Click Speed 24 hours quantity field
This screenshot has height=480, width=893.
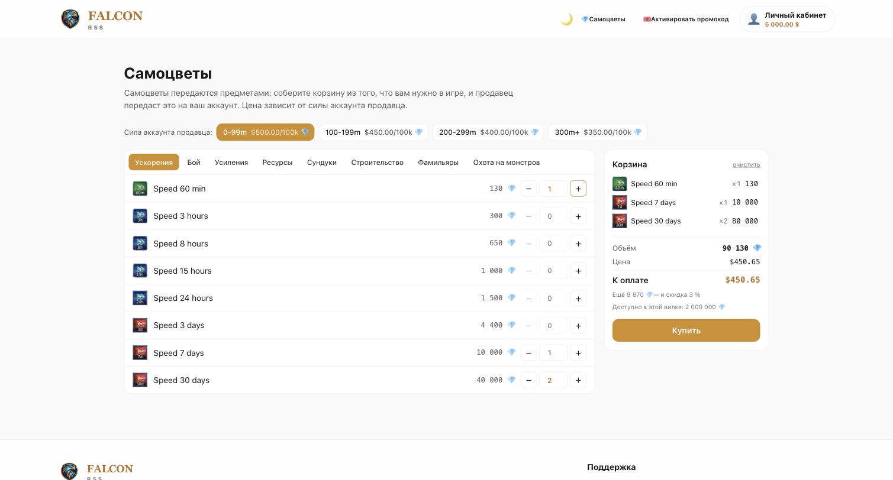(553, 298)
